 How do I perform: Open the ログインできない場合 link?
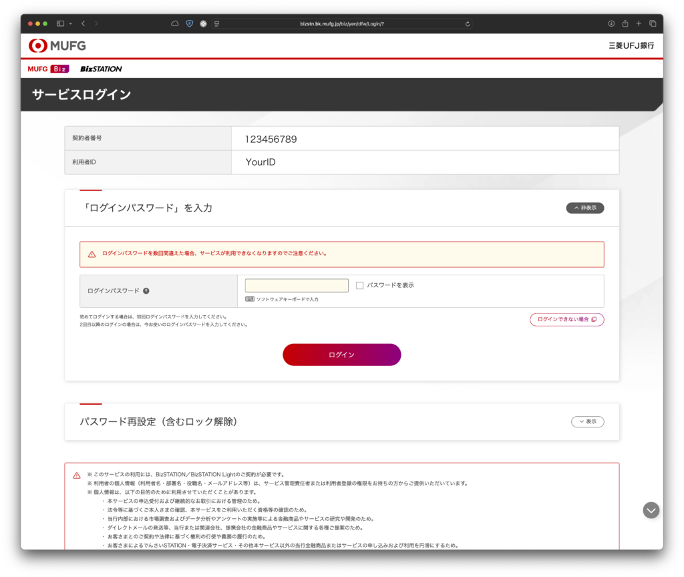pyautogui.click(x=566, y=319)
